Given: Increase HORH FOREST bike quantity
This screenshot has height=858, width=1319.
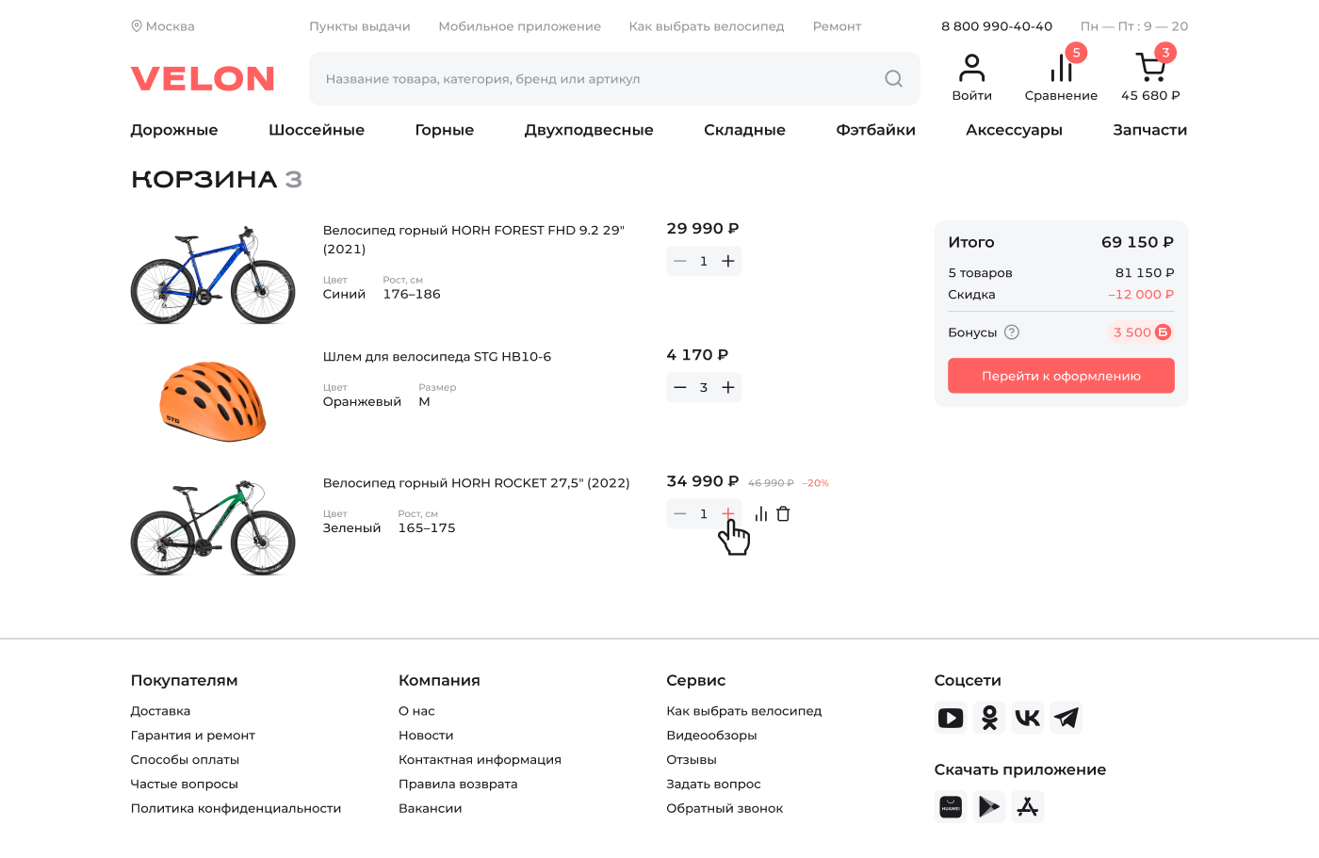Looking at the screenshot, I should [x=728, y=262].
